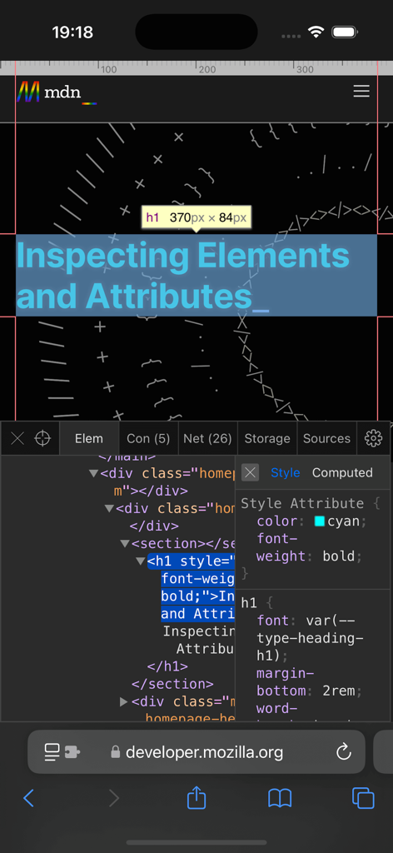Close the web inspector panel
393x853 pixels.
point(17,438)
